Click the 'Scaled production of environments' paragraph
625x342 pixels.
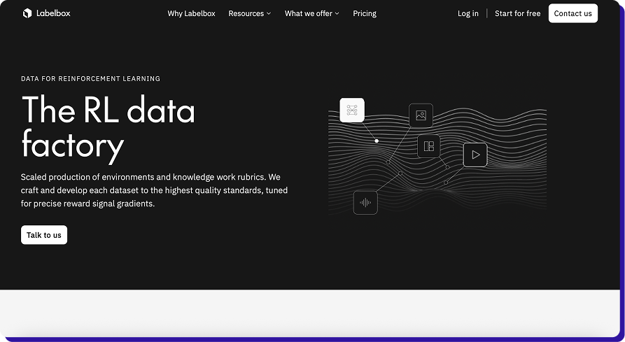154,190
